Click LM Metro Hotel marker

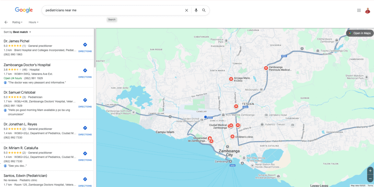coord(266,115)
